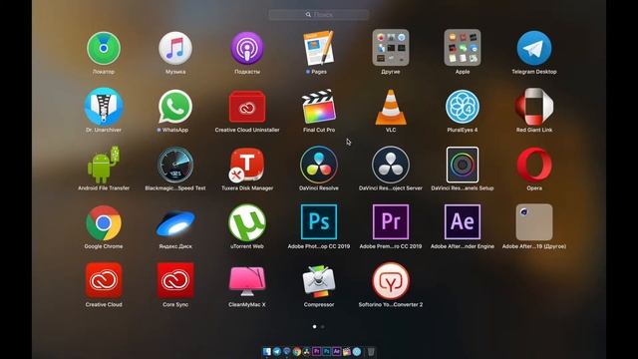The height and width of the screenshot is (359, 638).
Task: Click the Chrome icon in the Dock
Action: click(x=297, y=352)
